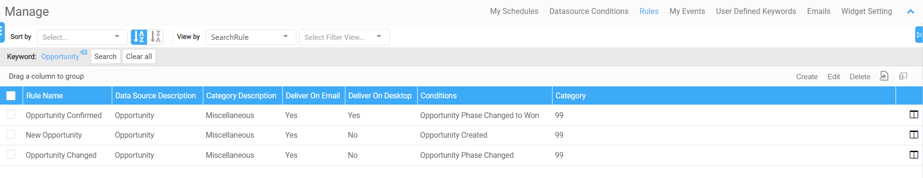
Task: Click the export icon next to Delete
Action: pos(884,76)
